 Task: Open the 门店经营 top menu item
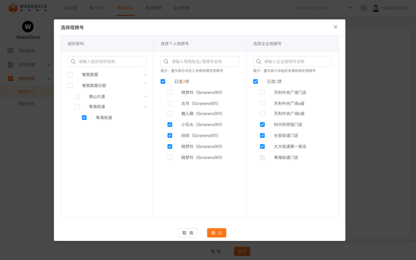(x=70, y=8)
